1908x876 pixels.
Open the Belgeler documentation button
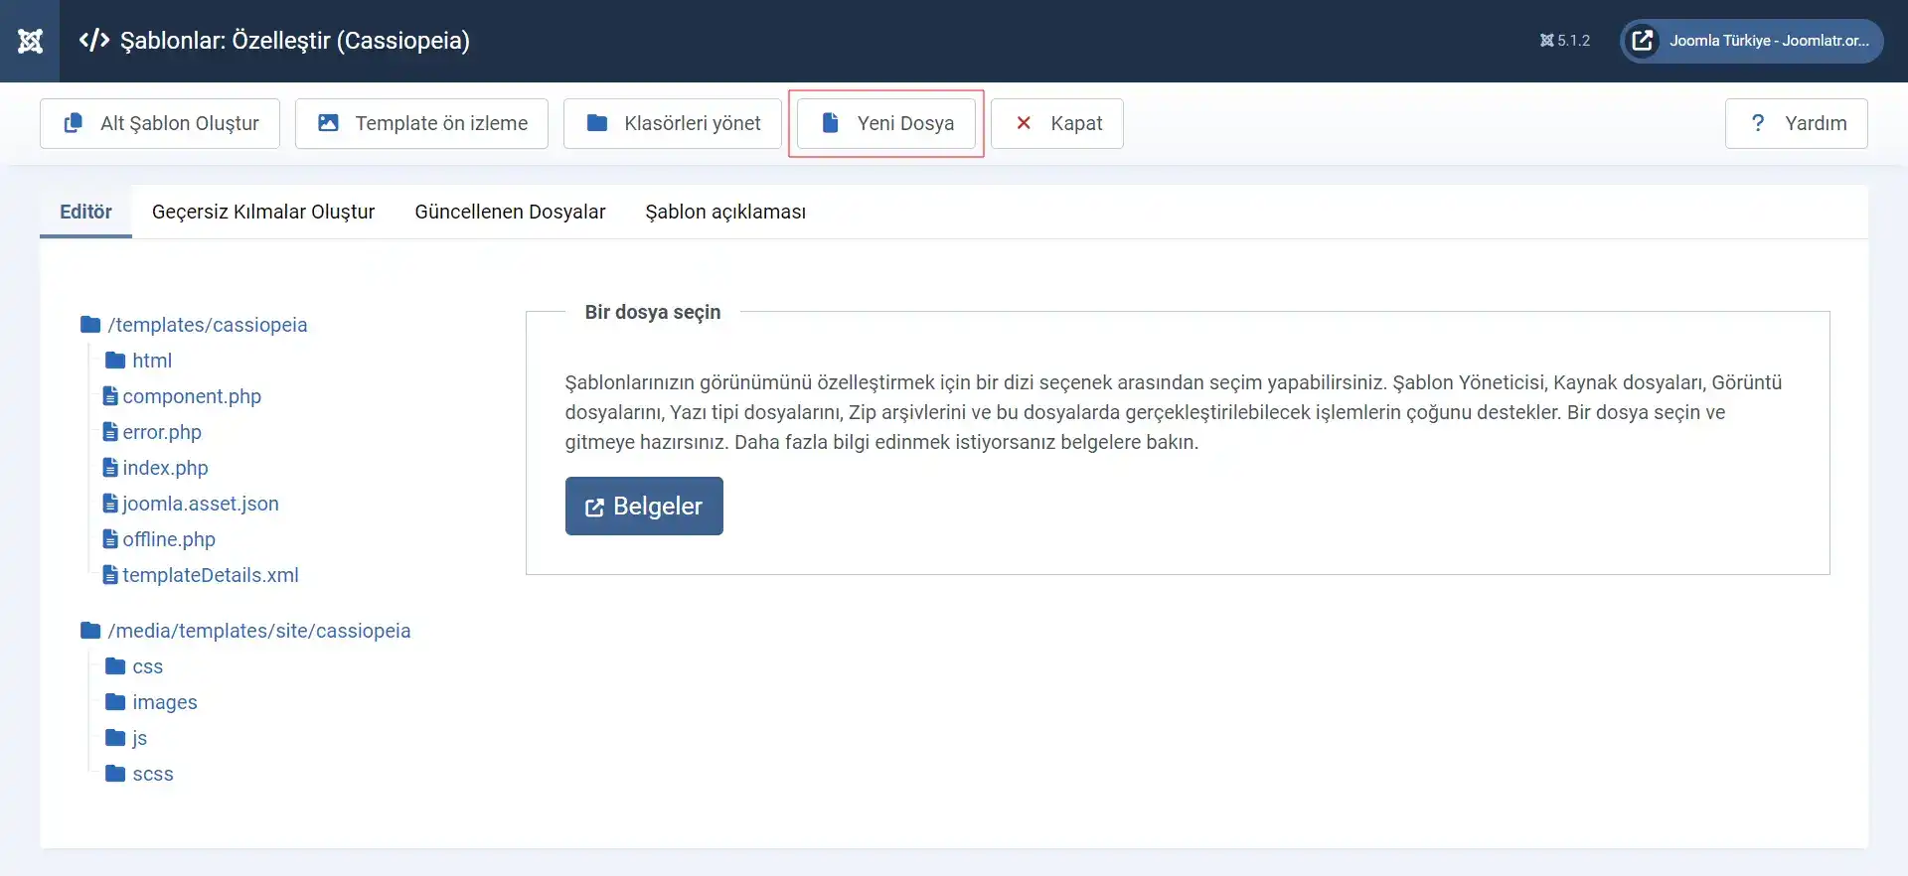(644, 507)
